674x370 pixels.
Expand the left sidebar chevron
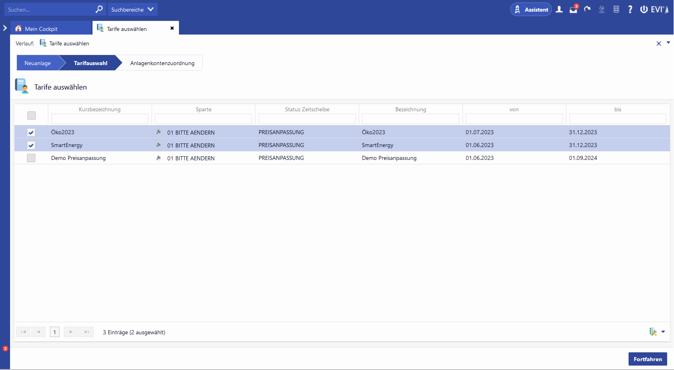[x=5, y=28]
